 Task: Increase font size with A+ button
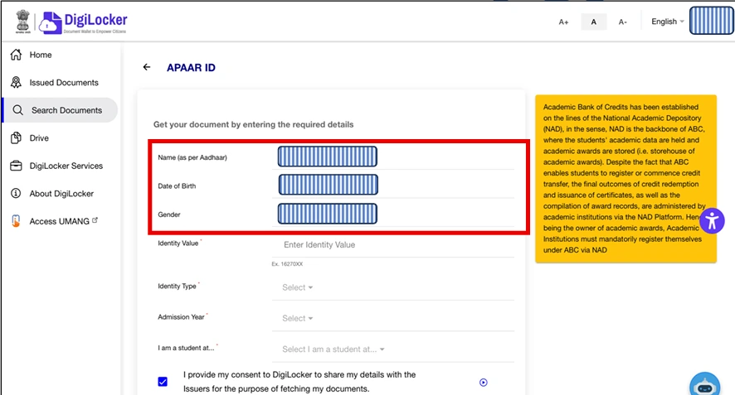[564, 22]
